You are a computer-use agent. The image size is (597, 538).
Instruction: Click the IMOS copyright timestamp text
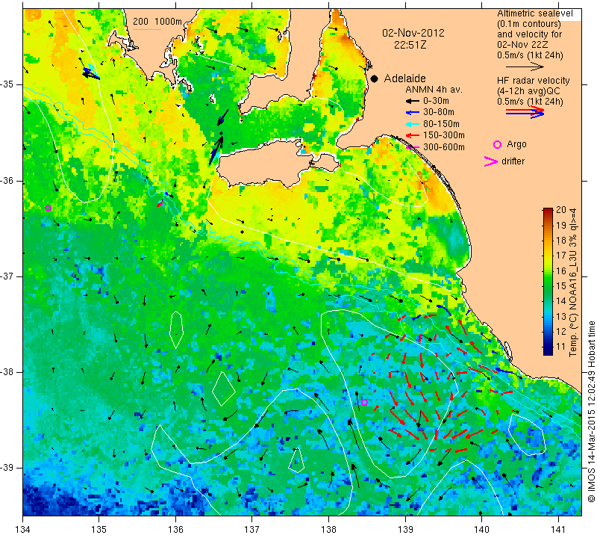click(x=591, y=411)
